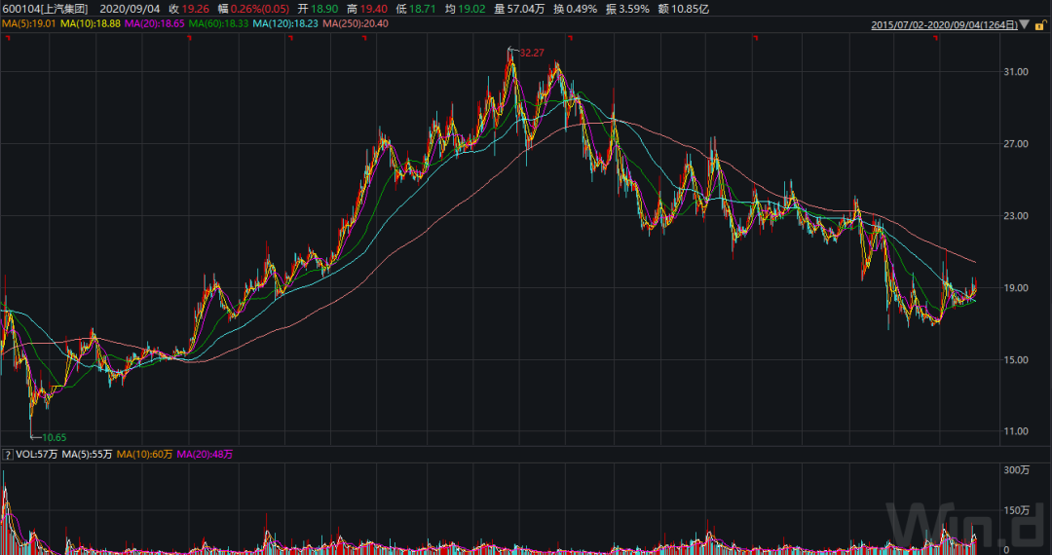Click the 32.27 high price marker

click(532, 51)
